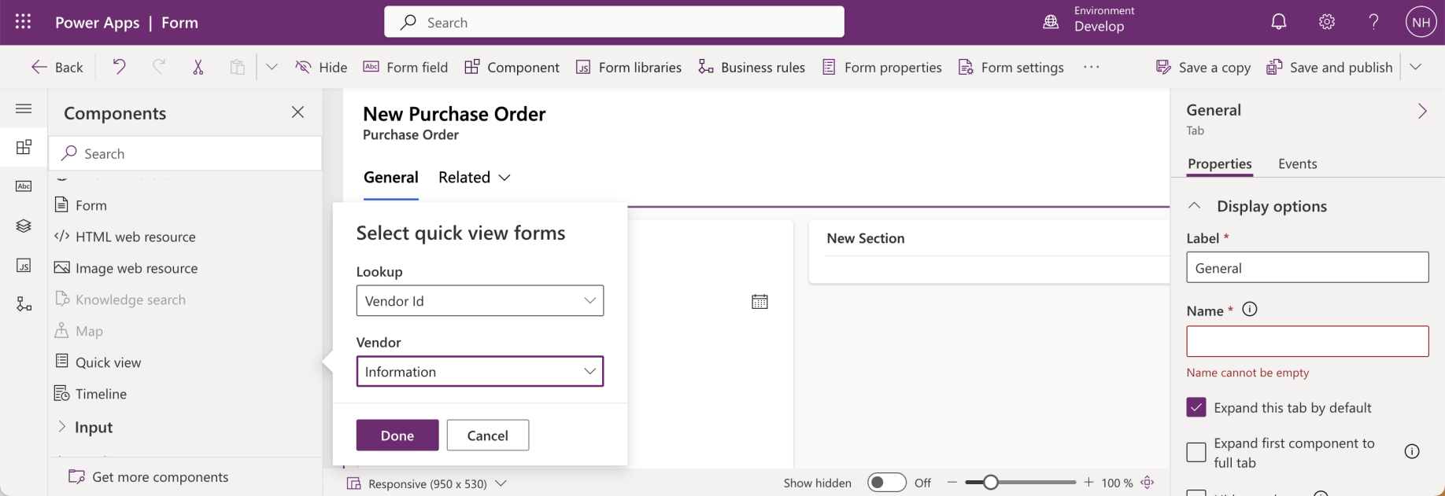1445x496 pixels.
Task: Select the Timeline component
Action: pos(91,393)
